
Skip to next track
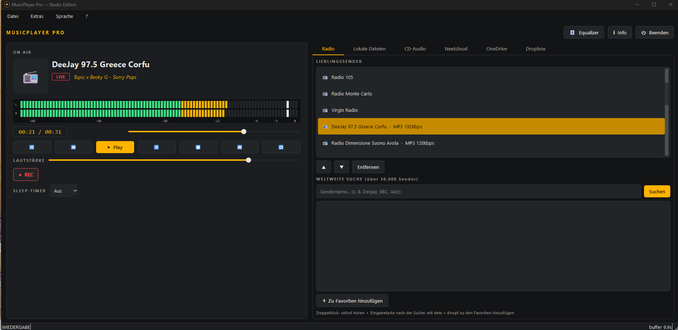[240, 147]
